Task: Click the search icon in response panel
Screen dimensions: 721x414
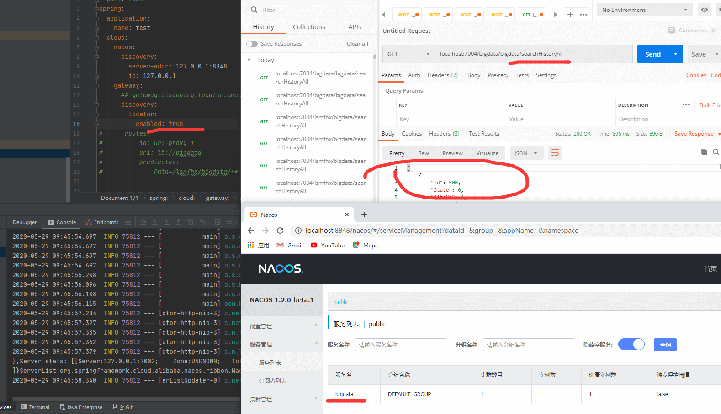Action: pos(716,152)
